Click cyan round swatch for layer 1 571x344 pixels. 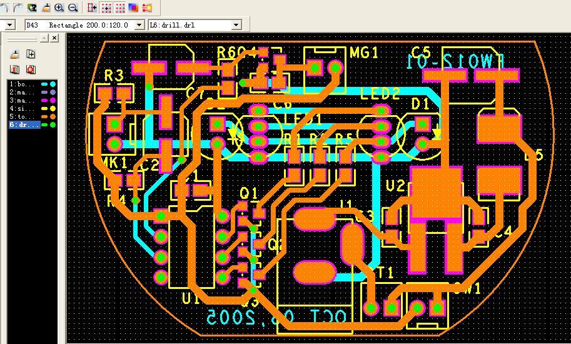[53, 84]
